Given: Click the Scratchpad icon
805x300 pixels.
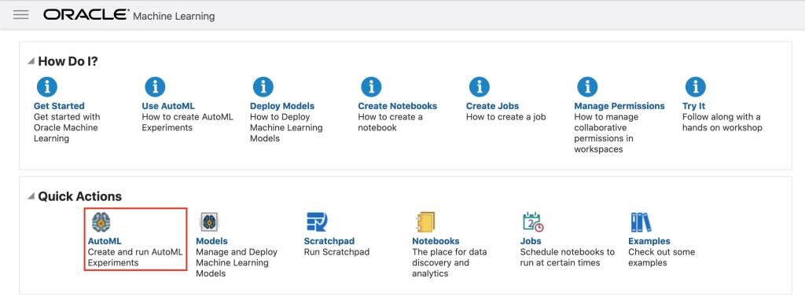Looking at the screenshot, I should pyautogui.click(x=317, y=222).
